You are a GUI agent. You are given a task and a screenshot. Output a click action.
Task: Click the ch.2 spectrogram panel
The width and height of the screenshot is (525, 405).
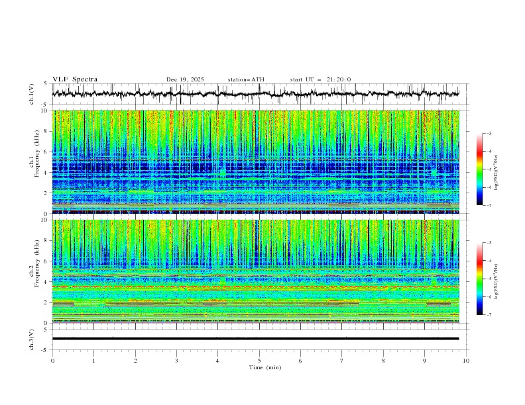click(x=255, y=271)
